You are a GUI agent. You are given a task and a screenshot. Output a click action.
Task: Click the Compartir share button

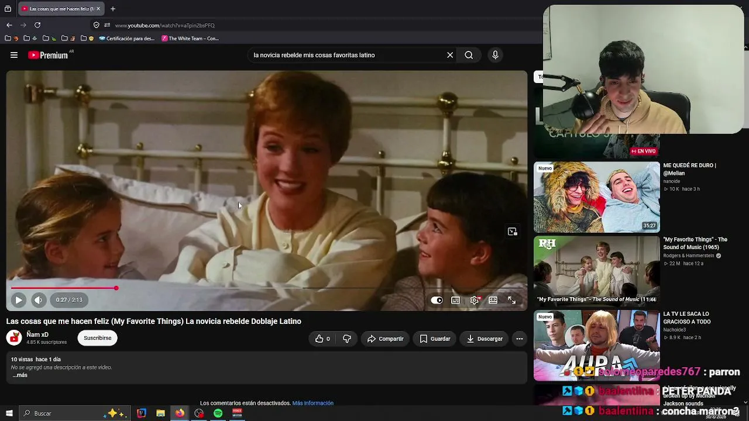click(386, 339)
